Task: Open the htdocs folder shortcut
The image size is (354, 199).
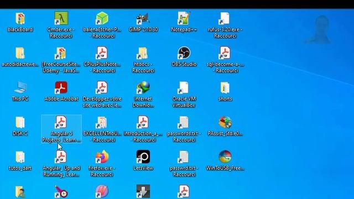Action: tap(143, 53)
